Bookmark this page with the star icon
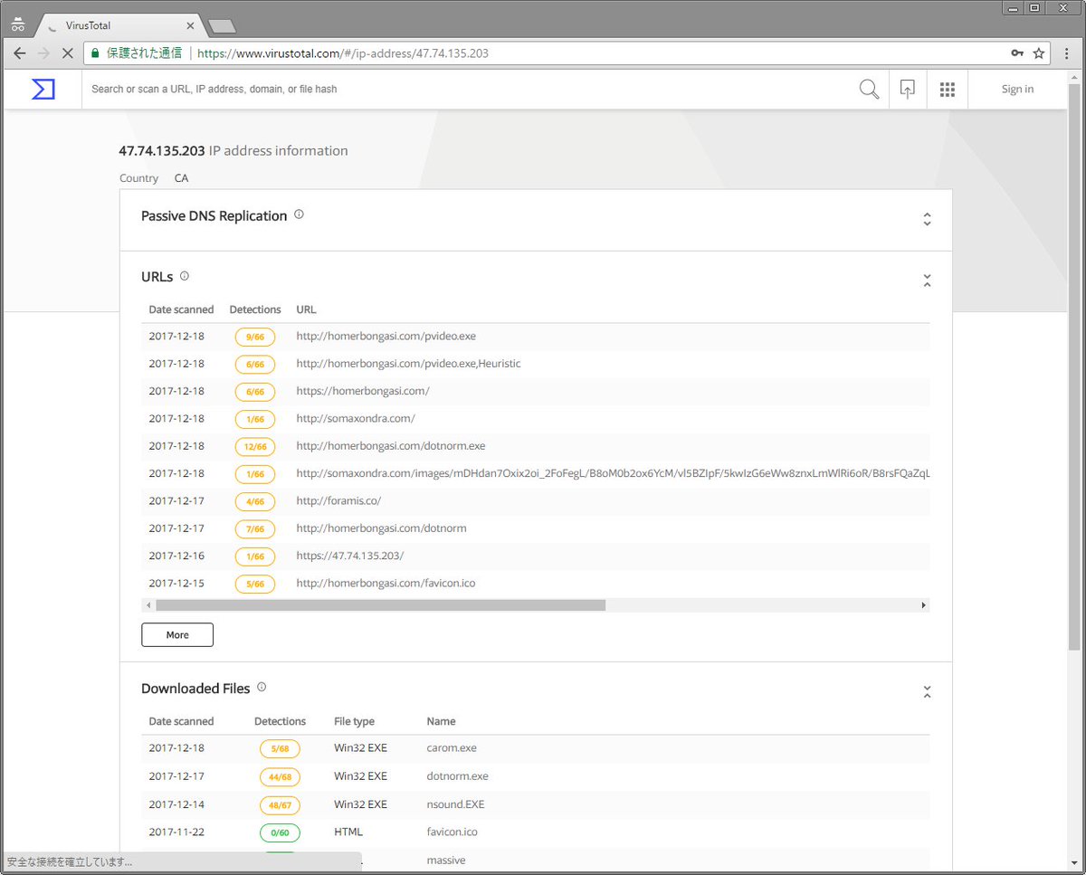This screenshot has height=875, width=1086. (x=1039, y=53)
